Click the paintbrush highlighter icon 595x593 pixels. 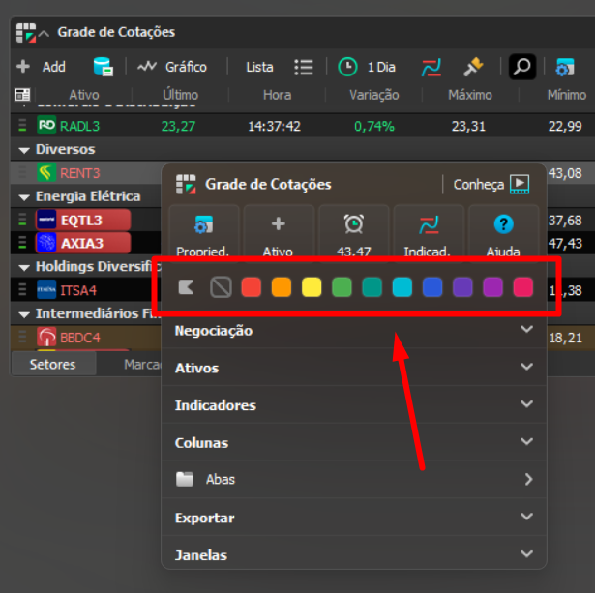pyautogui.click(x=473, y=67)
